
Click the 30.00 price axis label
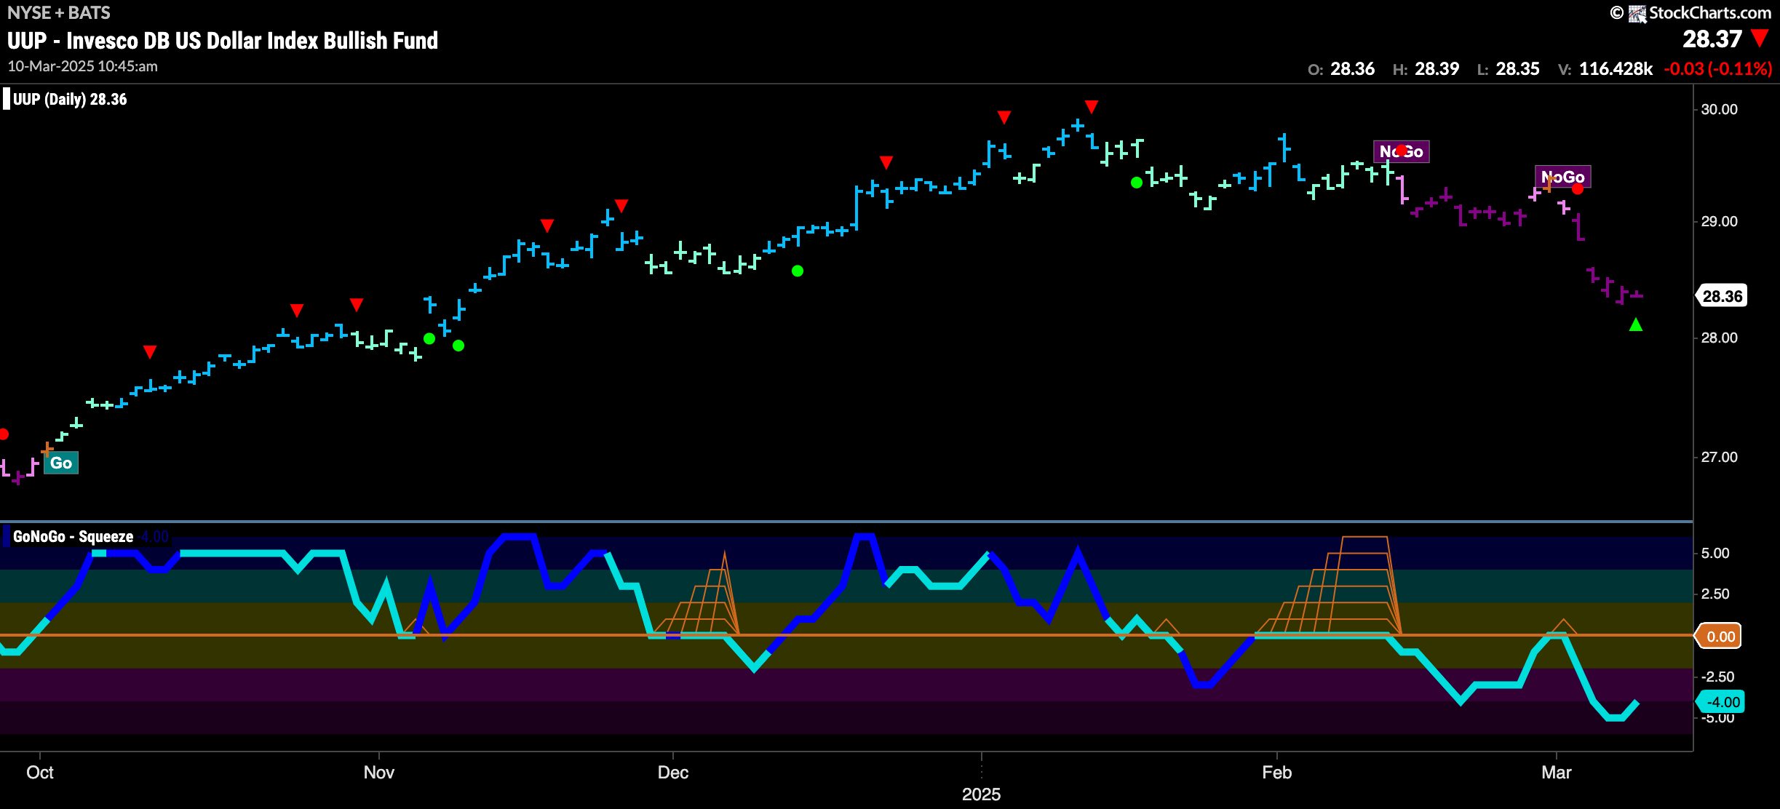click(1719, 109)
